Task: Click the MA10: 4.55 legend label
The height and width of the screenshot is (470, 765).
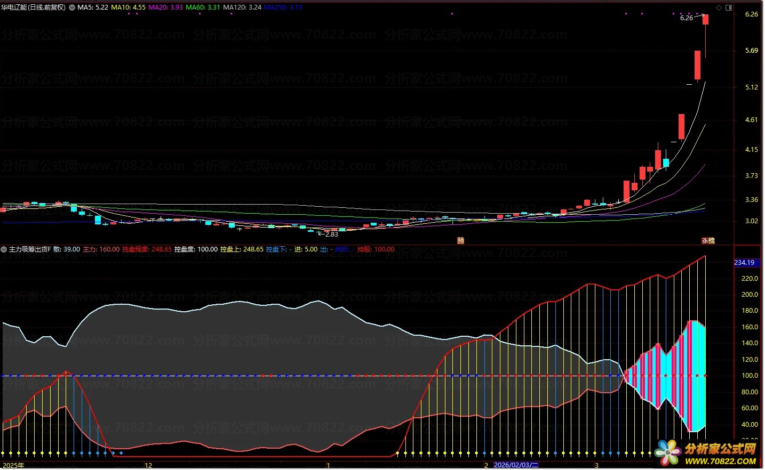Action: (128, 7)
